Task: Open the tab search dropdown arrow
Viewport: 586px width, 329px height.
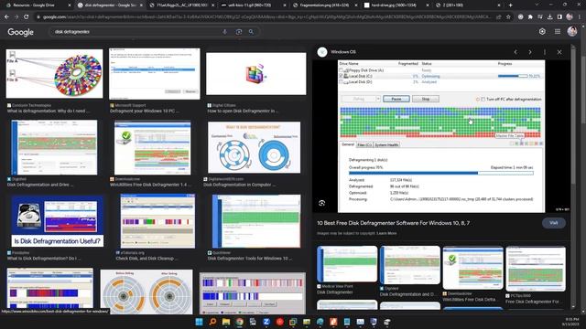Action: pyautogui.click(x=537, y=5)
